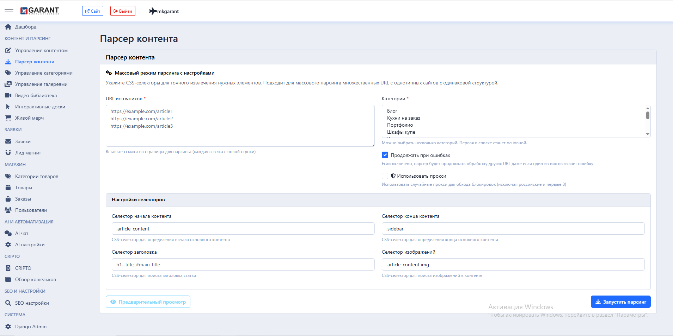The width and height of the screenshot is (673, 336).
Task: Click the SEO settings magnifier icon
Action: click(8, 303)
